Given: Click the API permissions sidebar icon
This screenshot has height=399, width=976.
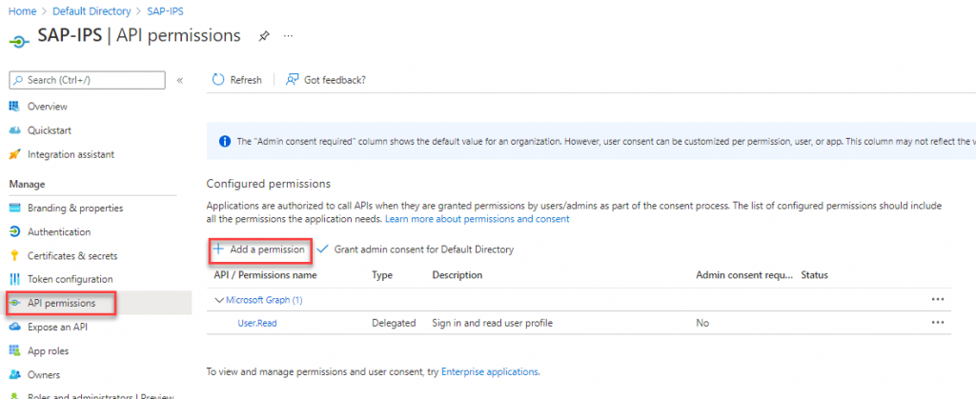Looking at the screenshot, I should click(x=15, y=303).
